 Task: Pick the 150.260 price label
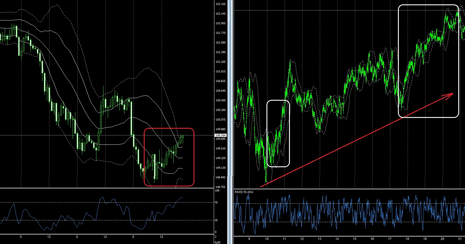pyautogui.click(x=220, y=110)
